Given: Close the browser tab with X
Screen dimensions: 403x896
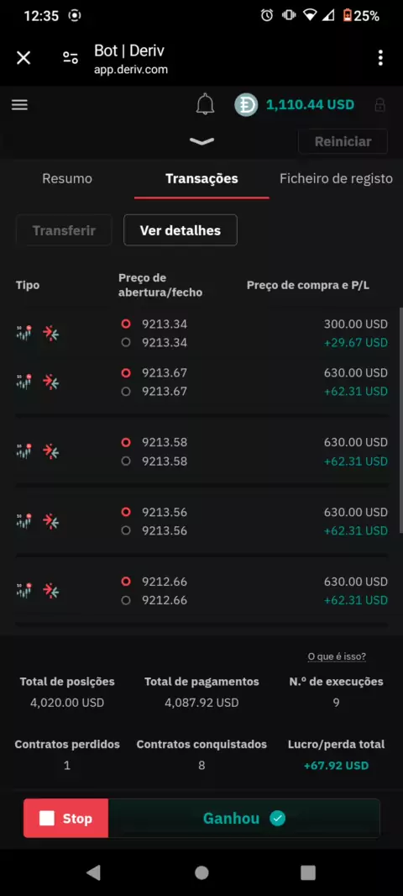Looking at the screenshot, I should coord(24,58).
